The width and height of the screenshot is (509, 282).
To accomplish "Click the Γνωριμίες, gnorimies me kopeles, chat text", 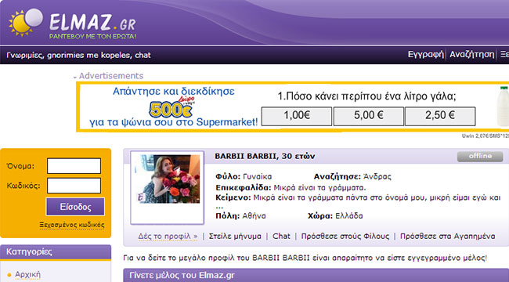I will click(78, 56).
